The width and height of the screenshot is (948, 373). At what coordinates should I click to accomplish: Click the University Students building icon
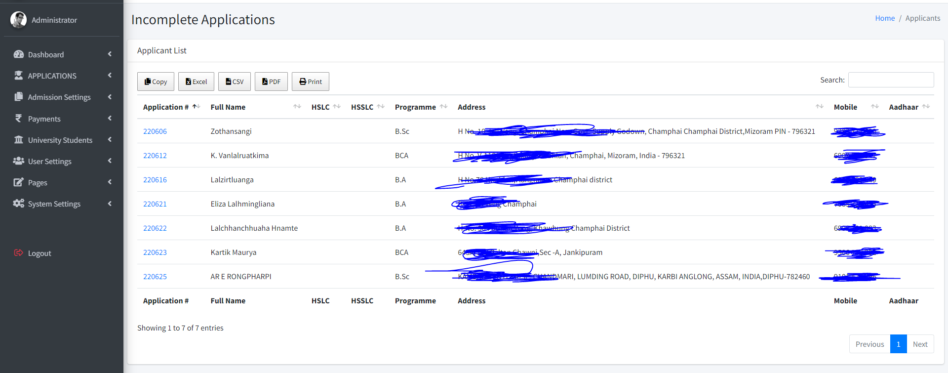[19, 140]
